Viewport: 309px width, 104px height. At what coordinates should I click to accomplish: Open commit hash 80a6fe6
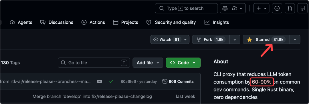click(128, 81)
